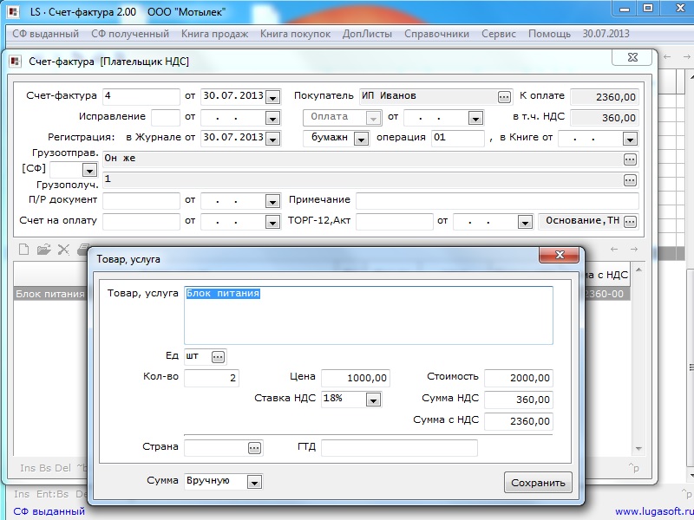The width and height of the screenshot is (694, 520).
Task: Open country lookup beside the Страна field
Action: click(254, 447)
